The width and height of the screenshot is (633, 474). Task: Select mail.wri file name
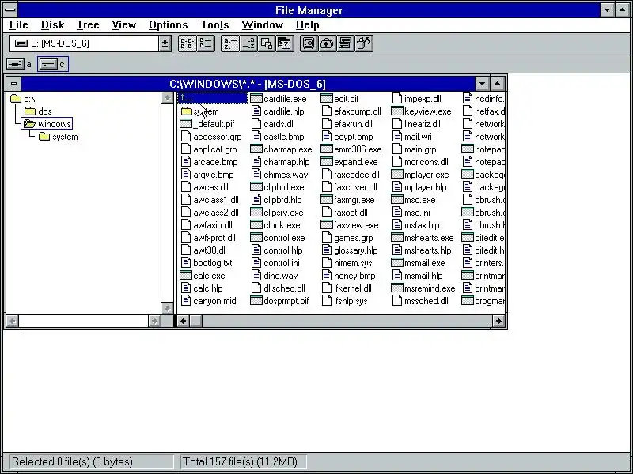coord(418,137)
